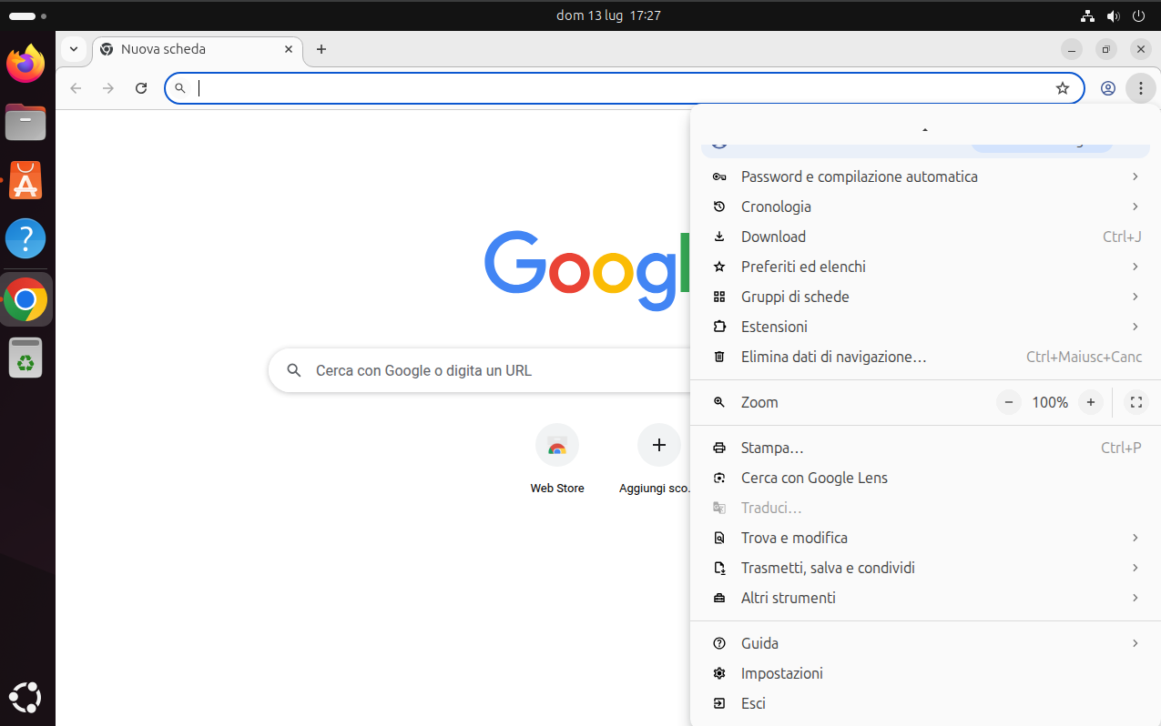This screenshot has width=1161, height=726.
Task: Open Help app from the dock
Action: pos(25,238)
